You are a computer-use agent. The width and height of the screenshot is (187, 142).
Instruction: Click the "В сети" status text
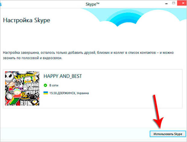54,85
